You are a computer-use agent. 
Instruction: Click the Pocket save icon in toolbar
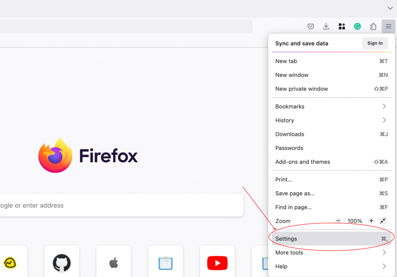[x=311, y=26]
